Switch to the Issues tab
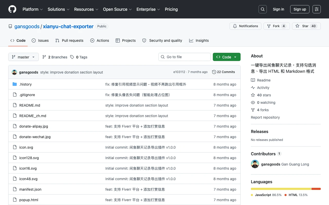Viewport: 329px width, 205px height. 40,40
